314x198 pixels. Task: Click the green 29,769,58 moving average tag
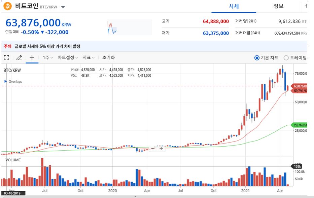pyautogui.click(x=299, y=125)
